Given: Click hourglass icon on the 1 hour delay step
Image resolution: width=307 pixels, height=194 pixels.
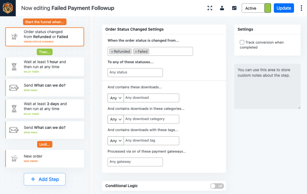Looking at the screenshot, I should (x=14, y=67).
